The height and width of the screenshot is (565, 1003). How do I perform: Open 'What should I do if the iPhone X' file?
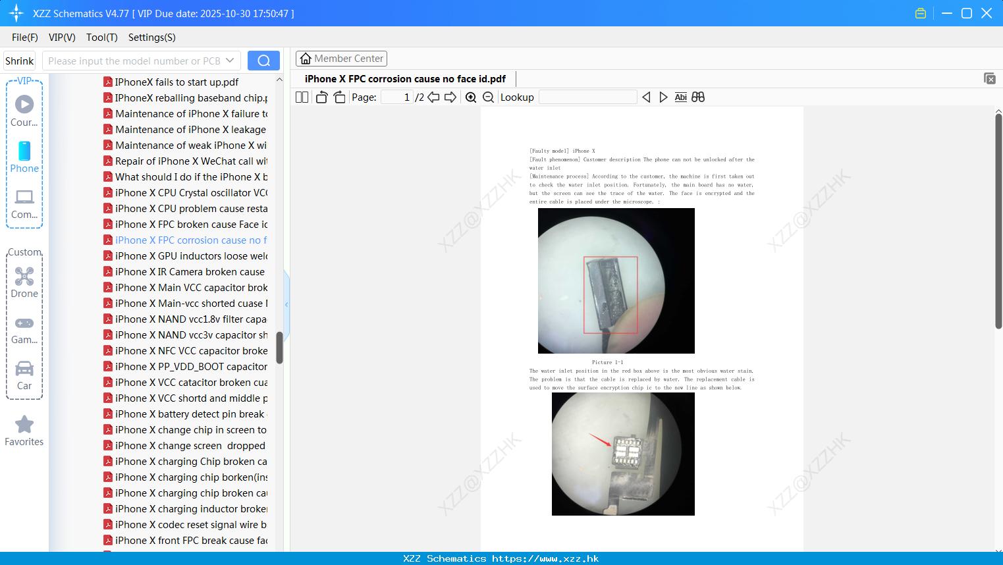[191, 177]
